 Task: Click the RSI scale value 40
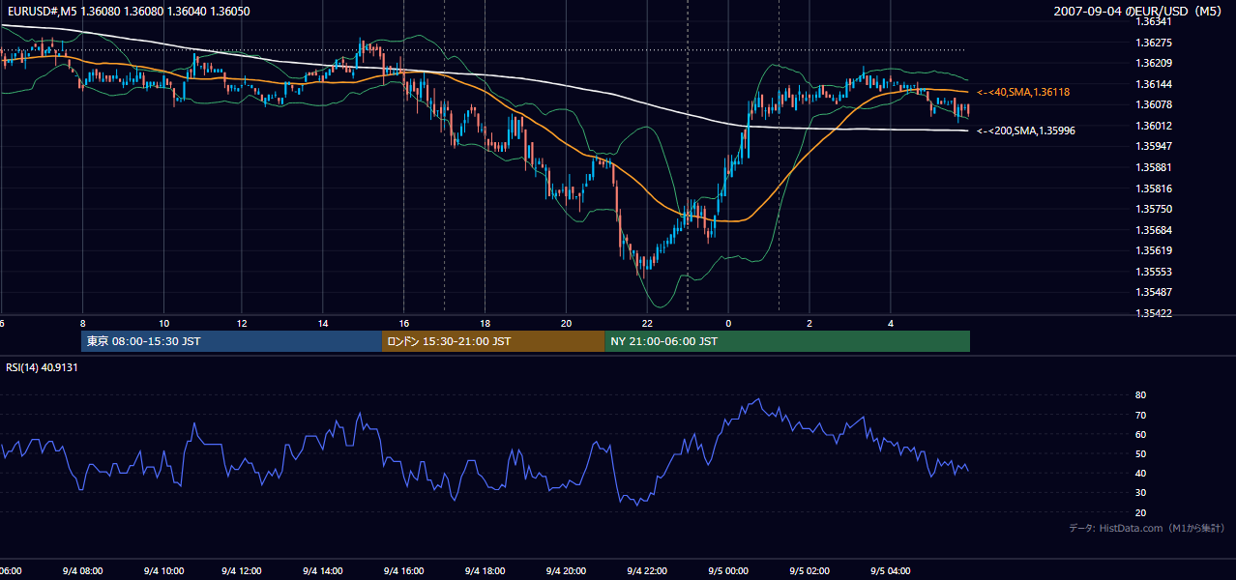pyautogui.click(x=1140, y=474)
